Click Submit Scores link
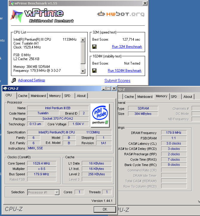This screenshot has height=216, width=200. [117, 80]
